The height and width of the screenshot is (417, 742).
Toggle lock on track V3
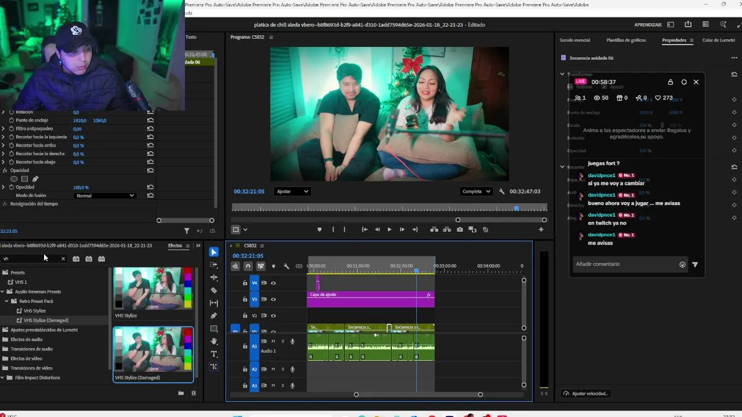(245, 299)
